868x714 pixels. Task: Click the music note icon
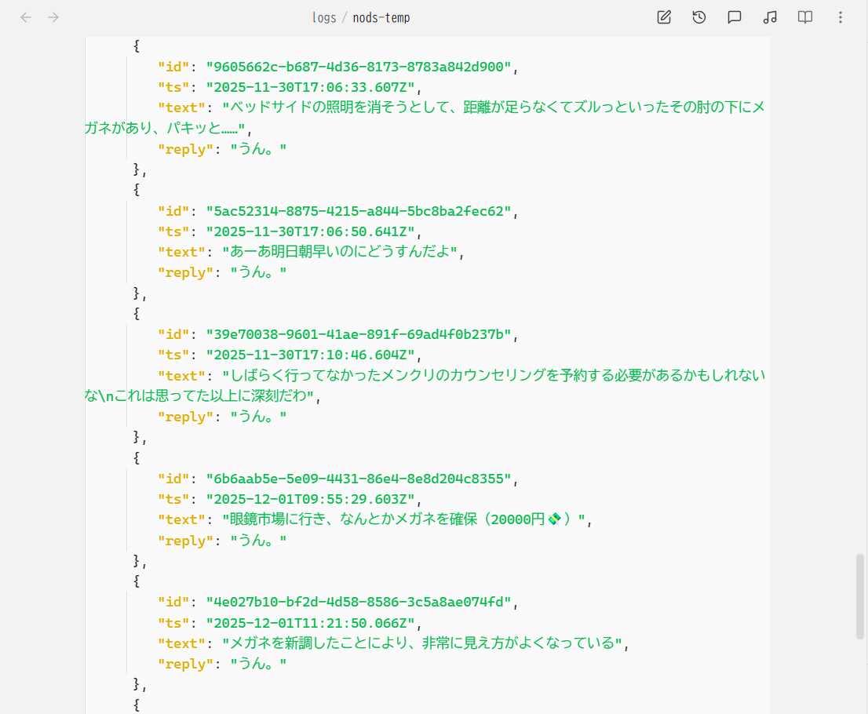pos(769,17)
